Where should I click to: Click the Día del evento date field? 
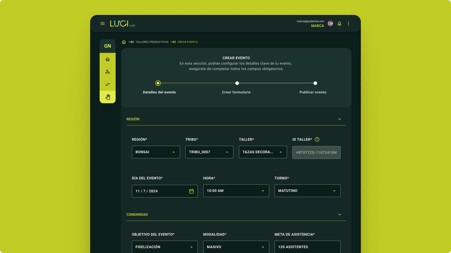165,191
